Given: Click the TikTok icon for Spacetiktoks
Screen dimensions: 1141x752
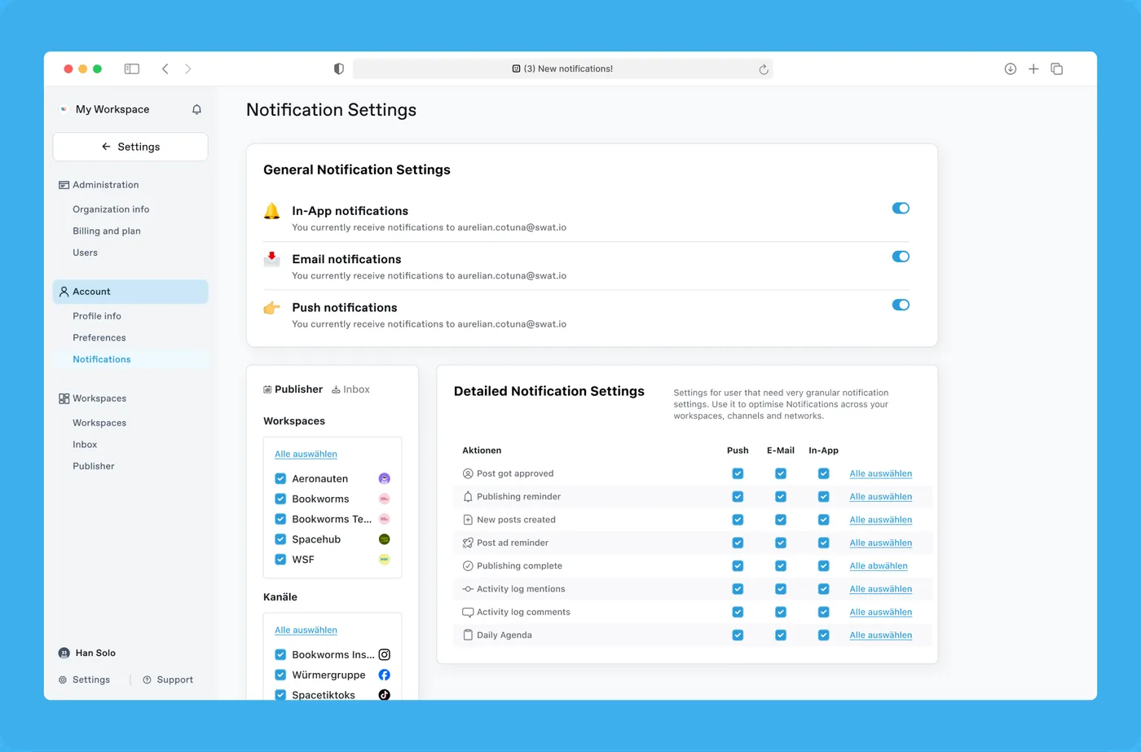Looking at the screenshot, I should pos(385,695).
